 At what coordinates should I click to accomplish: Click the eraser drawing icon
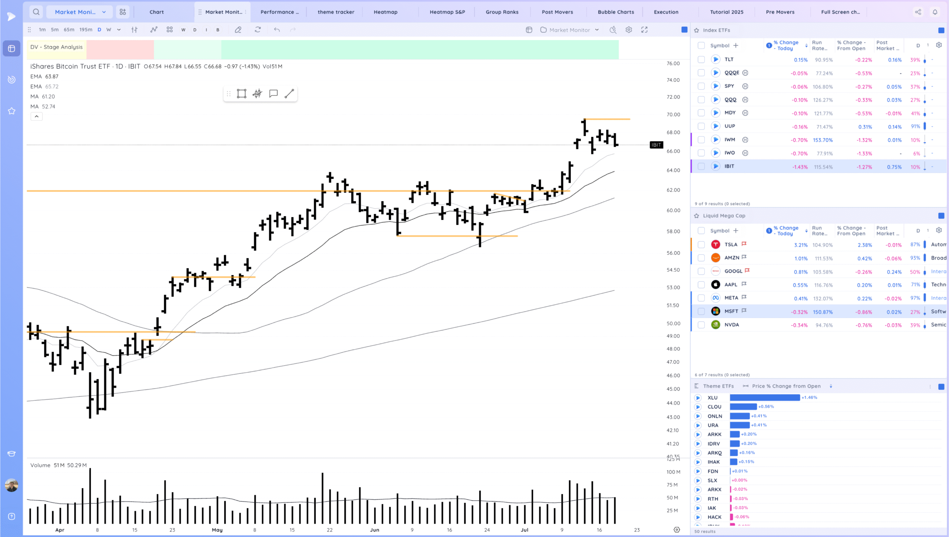(x=238, y=30)
